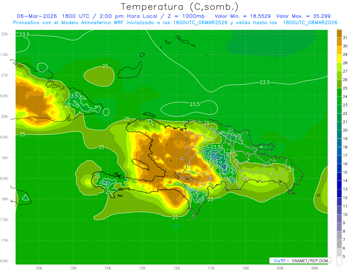This screenshot has width=353, height=272.
Task: Click the "75W" longitude axis label
Action: pyautogui.click(x=73, y=268)
